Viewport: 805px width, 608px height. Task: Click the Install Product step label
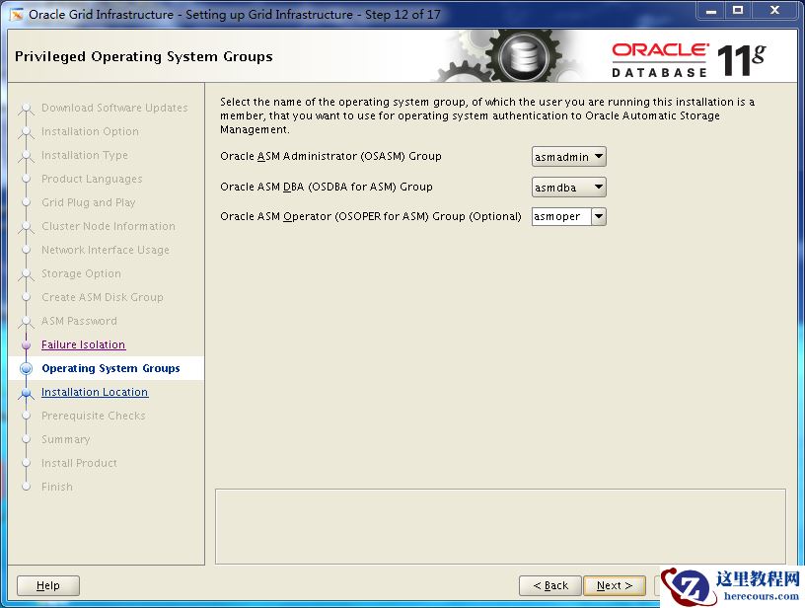coord(79,463)
